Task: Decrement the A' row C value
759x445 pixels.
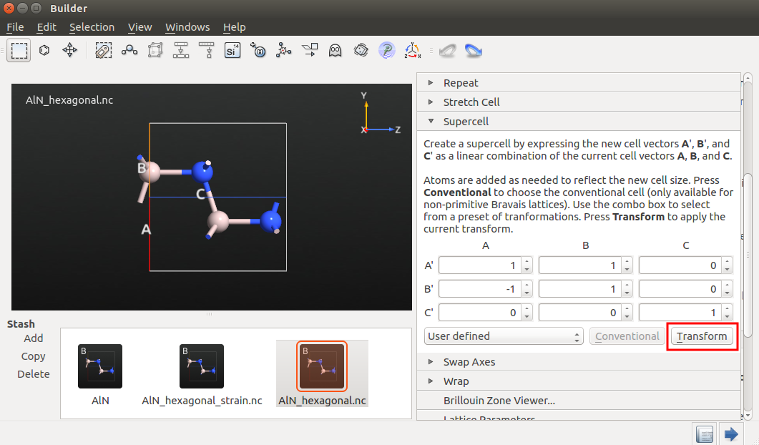Action: point(727,270)
